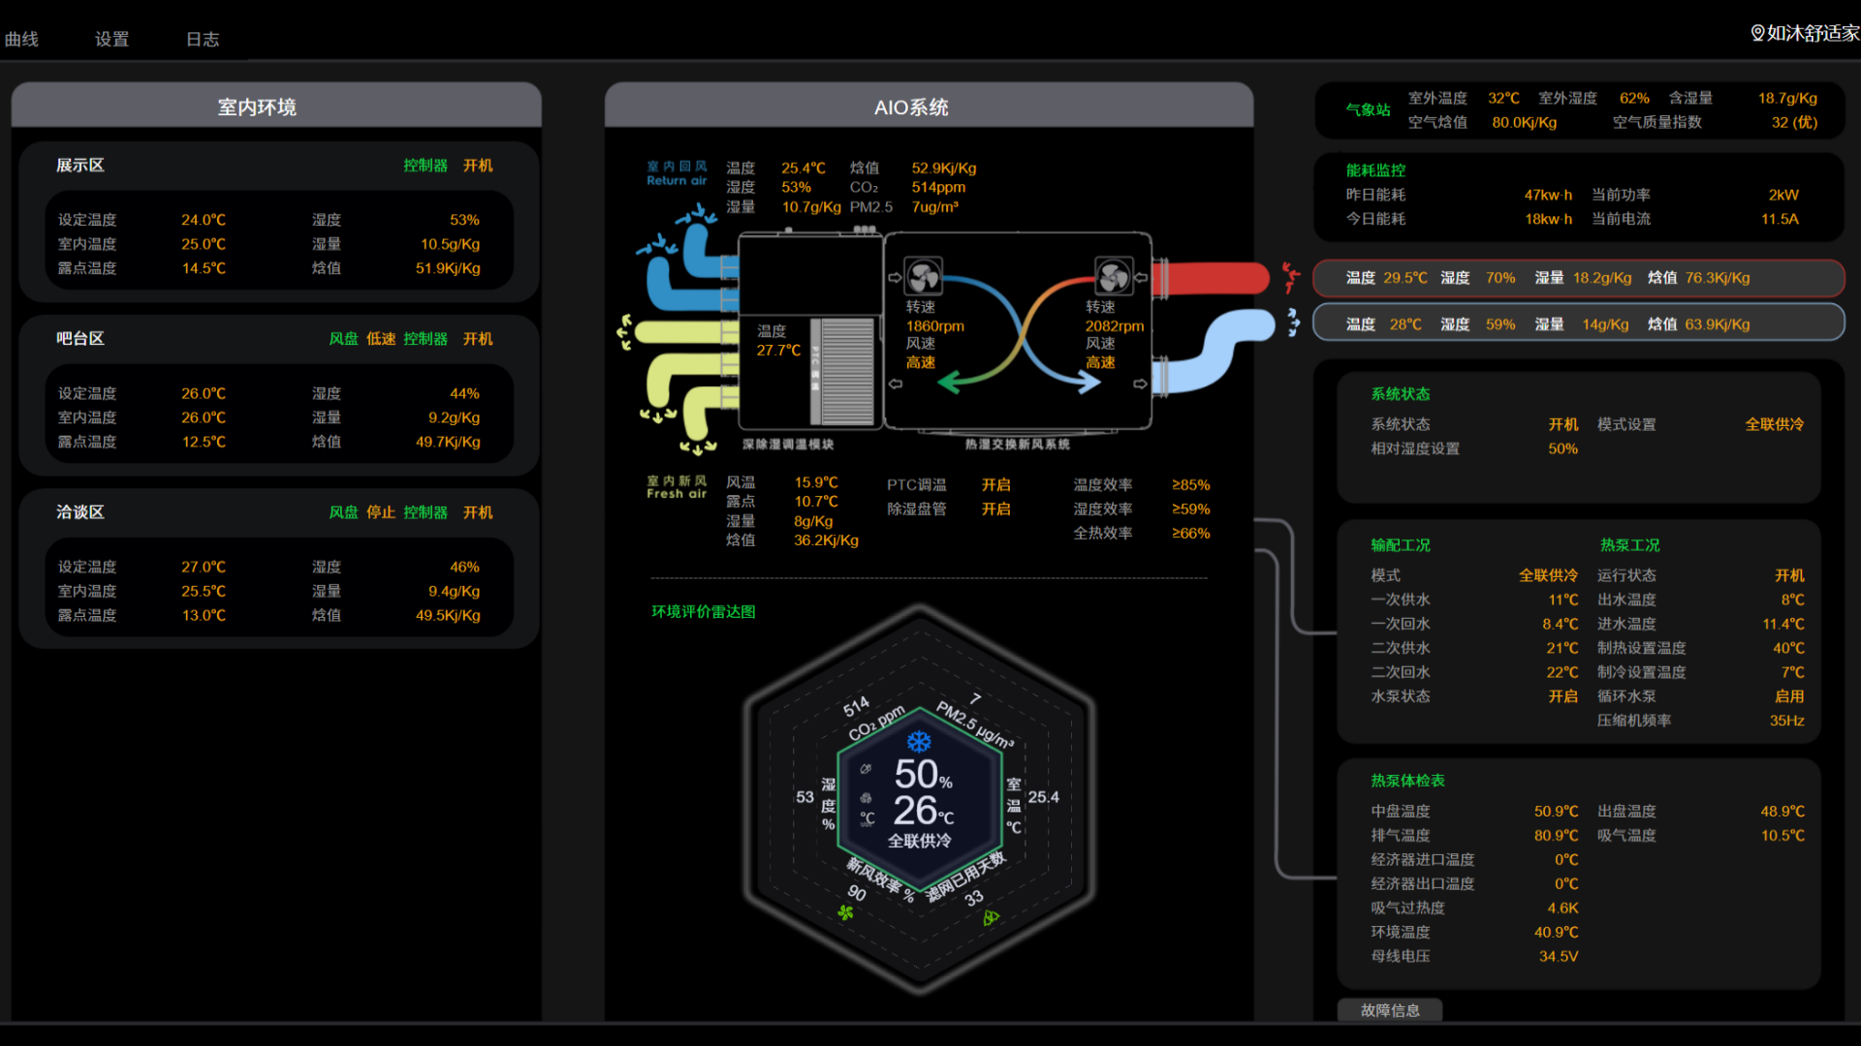The height and width of the screenshot is (1046, 1861).
Task: Open the 日志 tab
Action: click(x=203, y=40)
